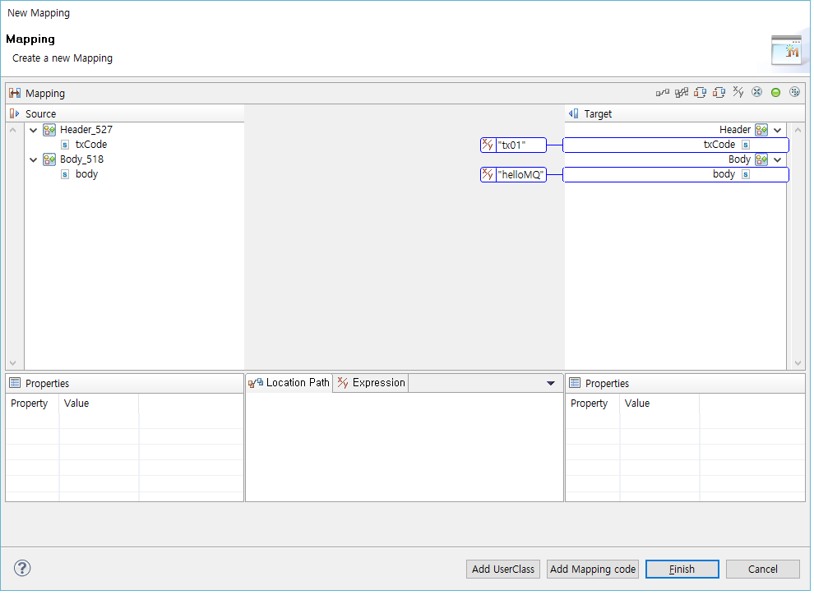Open the Header target dropdown arrow
The width and height of the screenshot is (814, 595).
click(x=775, y=129)
